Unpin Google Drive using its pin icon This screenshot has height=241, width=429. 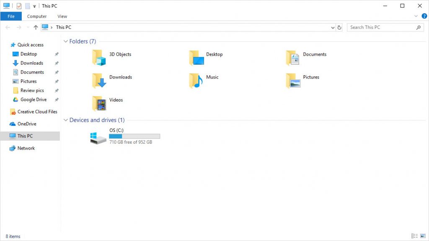(57, 99)
